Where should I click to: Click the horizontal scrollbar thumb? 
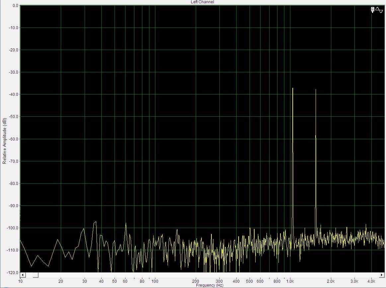[x=36, y=275]
